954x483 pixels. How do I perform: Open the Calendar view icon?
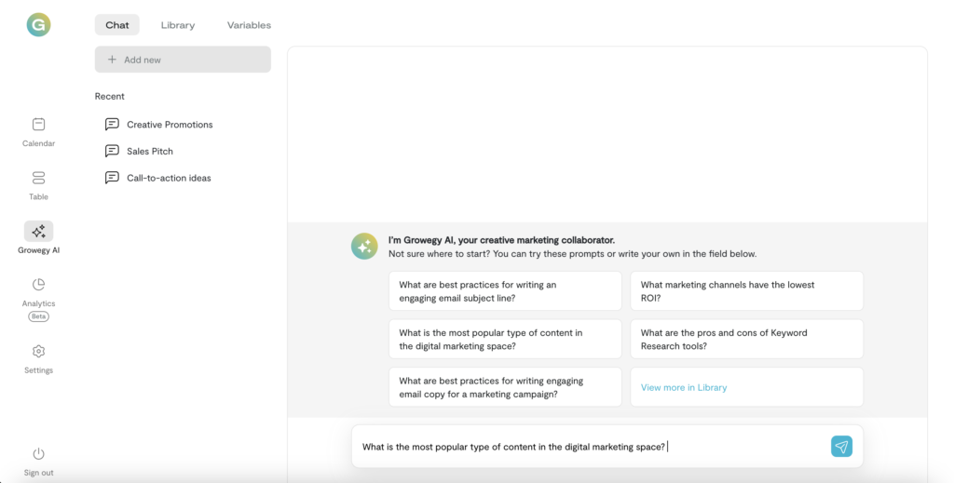point(38,125)
